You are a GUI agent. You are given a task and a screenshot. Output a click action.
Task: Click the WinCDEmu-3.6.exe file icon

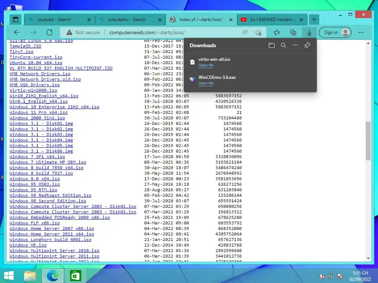(192, 80)
